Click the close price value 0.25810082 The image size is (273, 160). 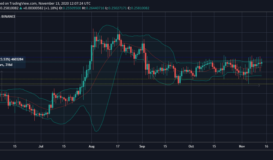click(140, 8)
